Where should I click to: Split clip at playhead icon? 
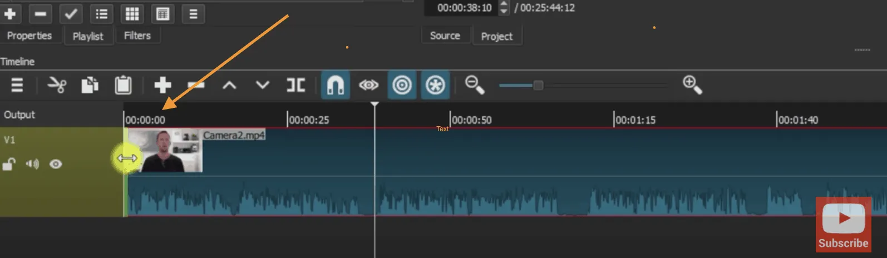pyautogui.click(x=295, y=85)
